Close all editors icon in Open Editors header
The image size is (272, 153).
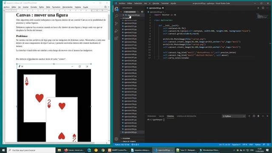(142, 12)
